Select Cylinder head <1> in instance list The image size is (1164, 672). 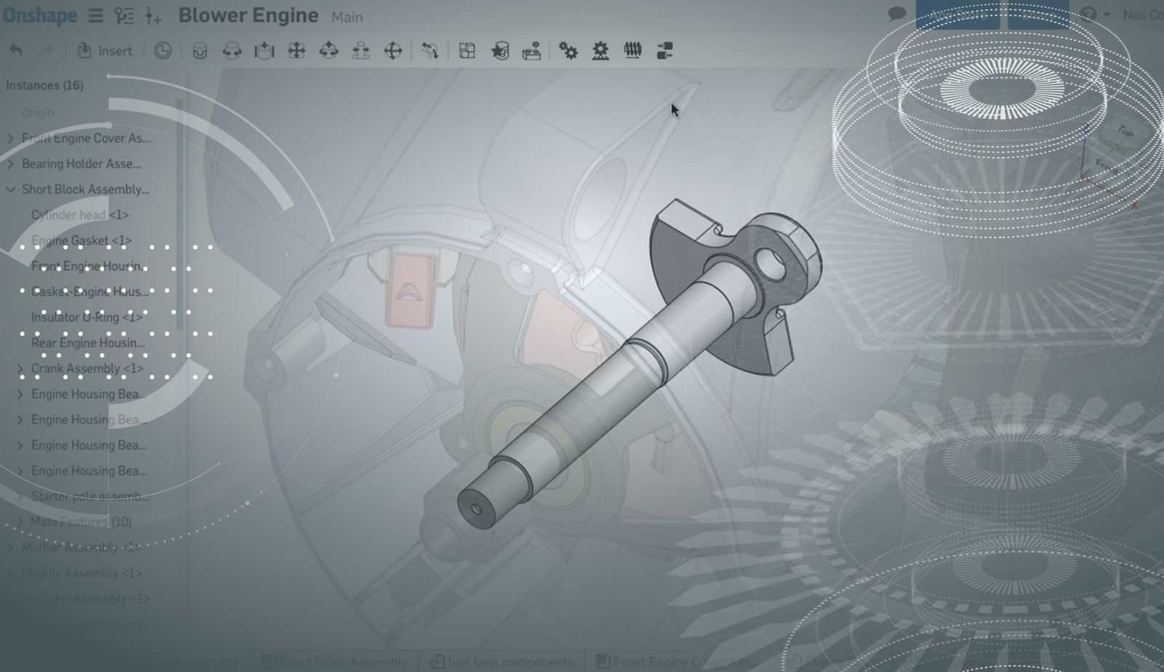(x=80, y=215)
